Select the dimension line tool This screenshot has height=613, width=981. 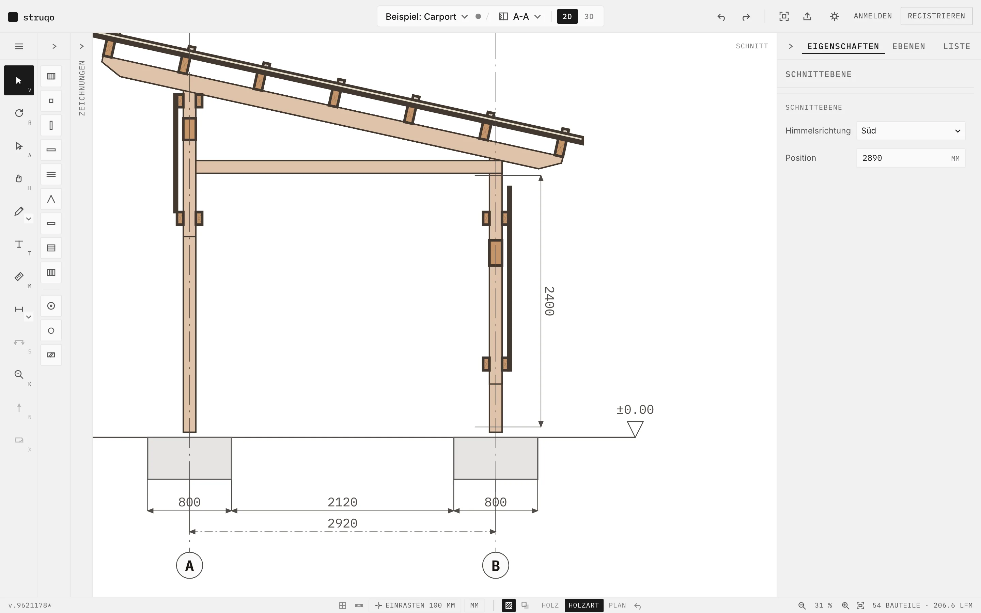click(19, 309)
